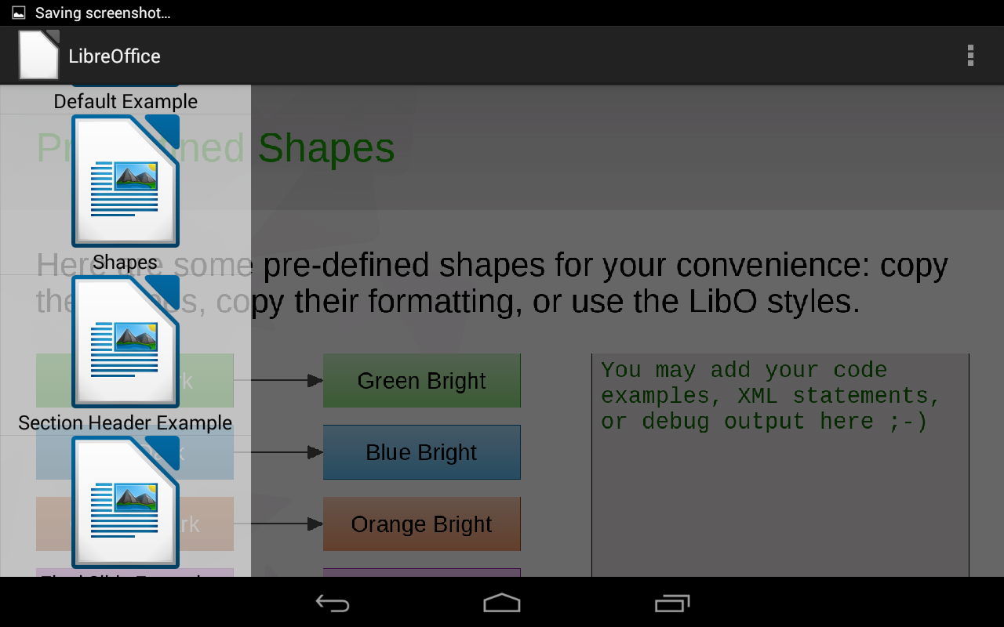Click the green code example text box
This screenshot has width=1004, height=627.
[x=780, y=466]
